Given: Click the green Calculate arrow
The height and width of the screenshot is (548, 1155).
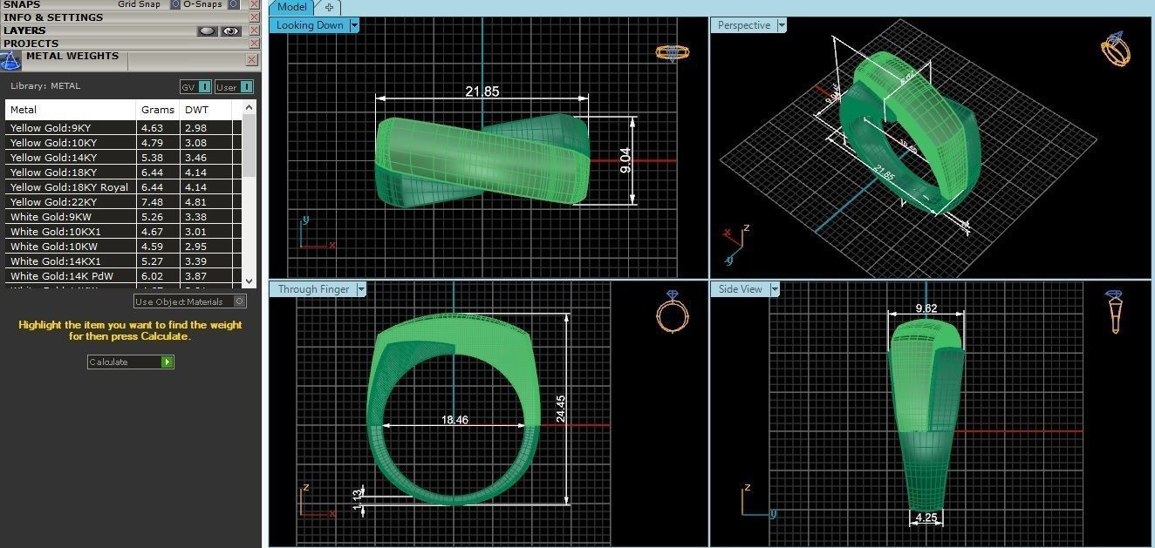Looking at the screenshot, I should point(167,362).
